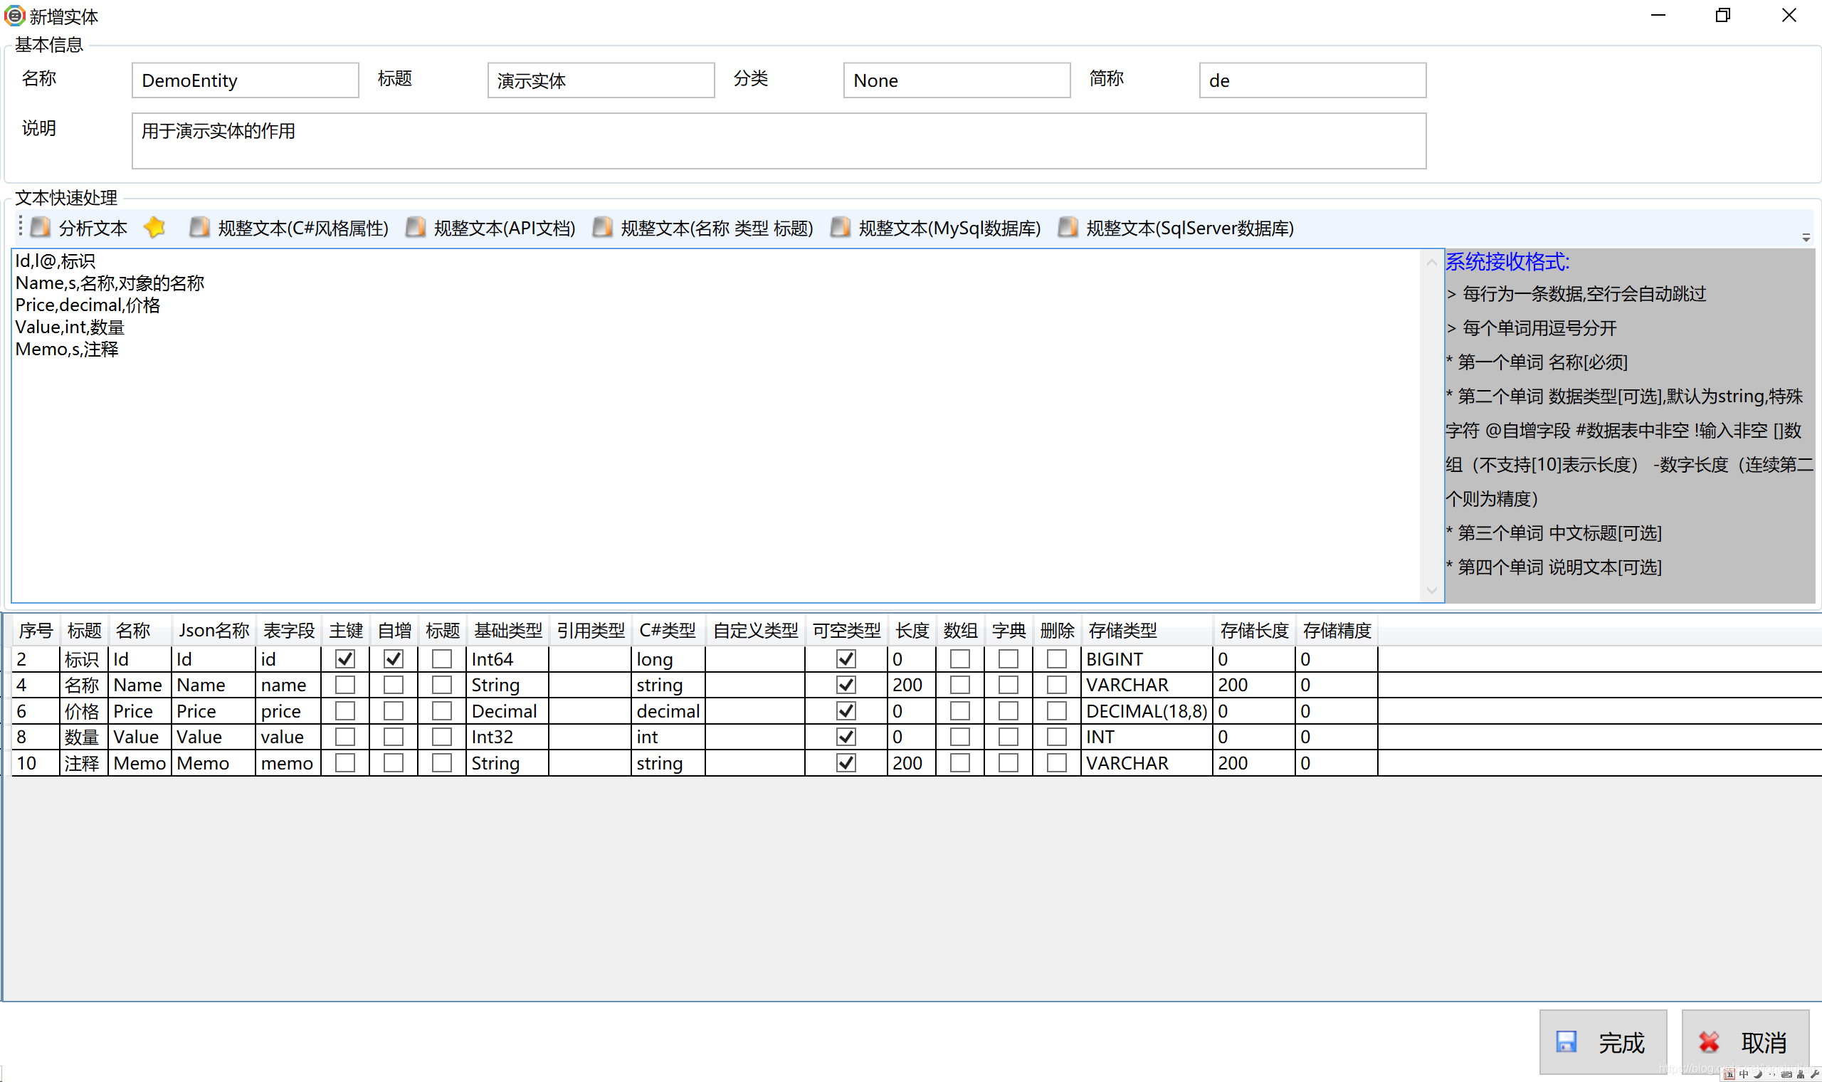The width and height of the screenshot is (1822, 1082).
Task: Click the 系统接收格式 blue heading
Action: (1507, 262)
